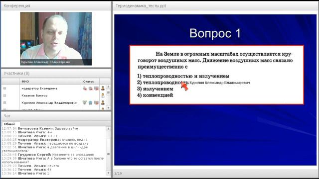Click screen-share status icon for Курилин Александр Владимирович

(x=96, y=103)
